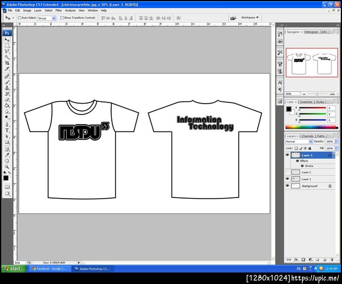Click the create new layer icon
Screen dimensions: 342x284
[x=325, y=260]
